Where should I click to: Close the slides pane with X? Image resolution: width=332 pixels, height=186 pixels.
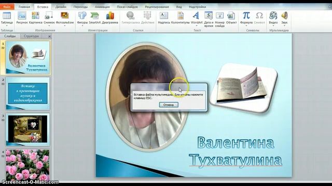pos(49,36)
